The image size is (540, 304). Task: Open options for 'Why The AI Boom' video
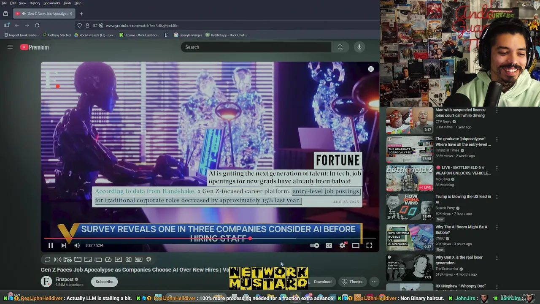point(497,227)
